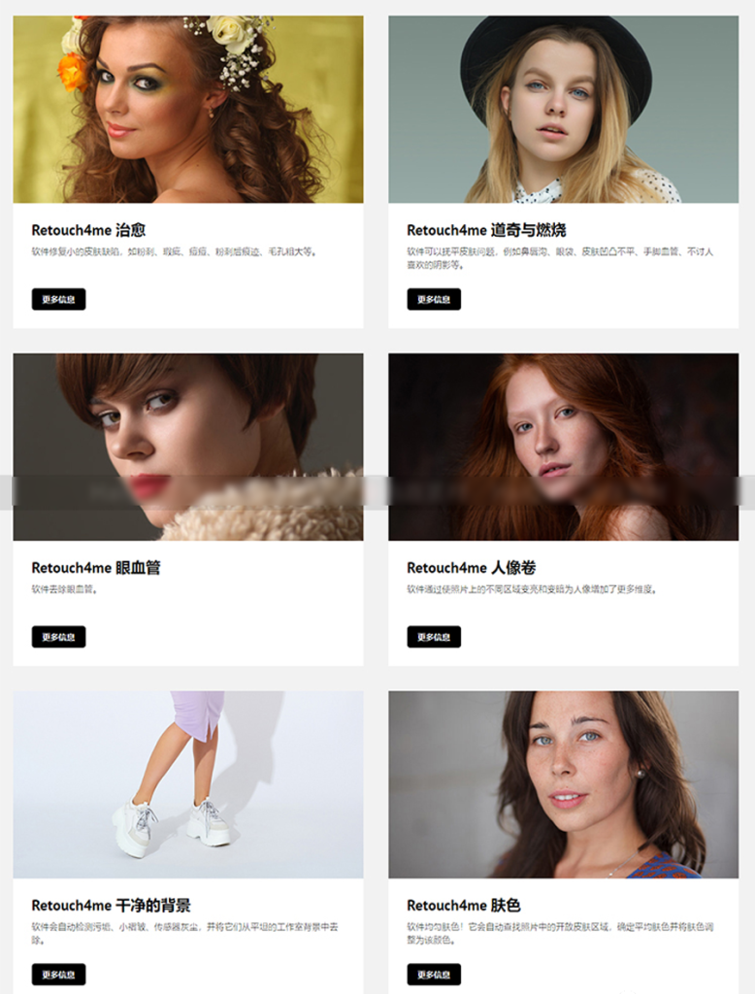Click the description text below Retouch4me 肤色

coord(560,933)
